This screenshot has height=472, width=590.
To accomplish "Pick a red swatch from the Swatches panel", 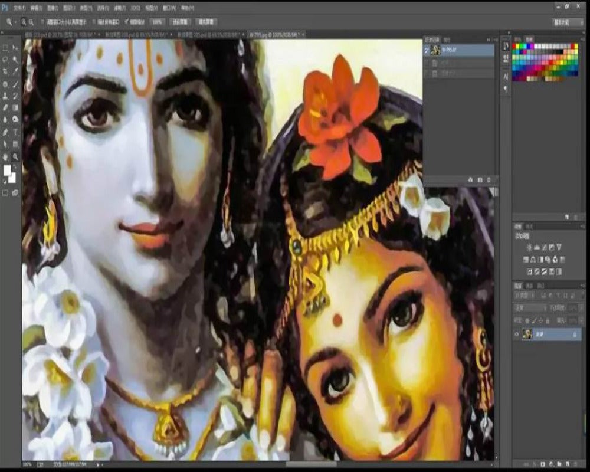I will 514,45.
